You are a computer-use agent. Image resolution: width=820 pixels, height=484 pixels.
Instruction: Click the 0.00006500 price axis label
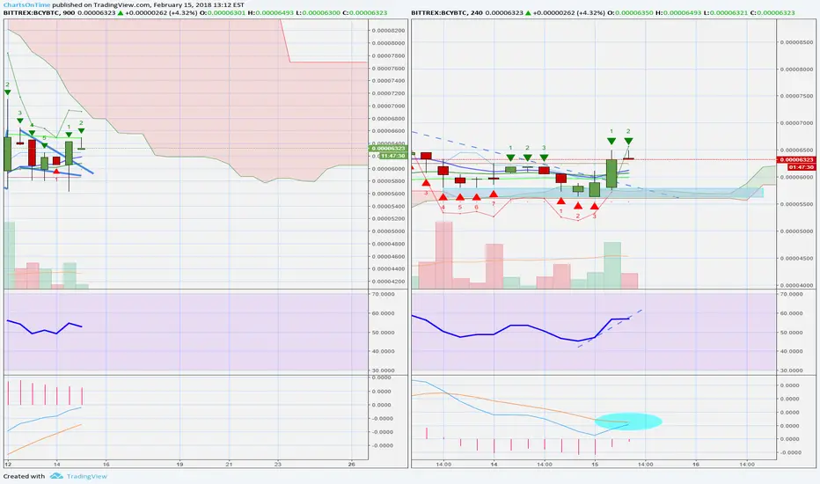tap(796, 150)
